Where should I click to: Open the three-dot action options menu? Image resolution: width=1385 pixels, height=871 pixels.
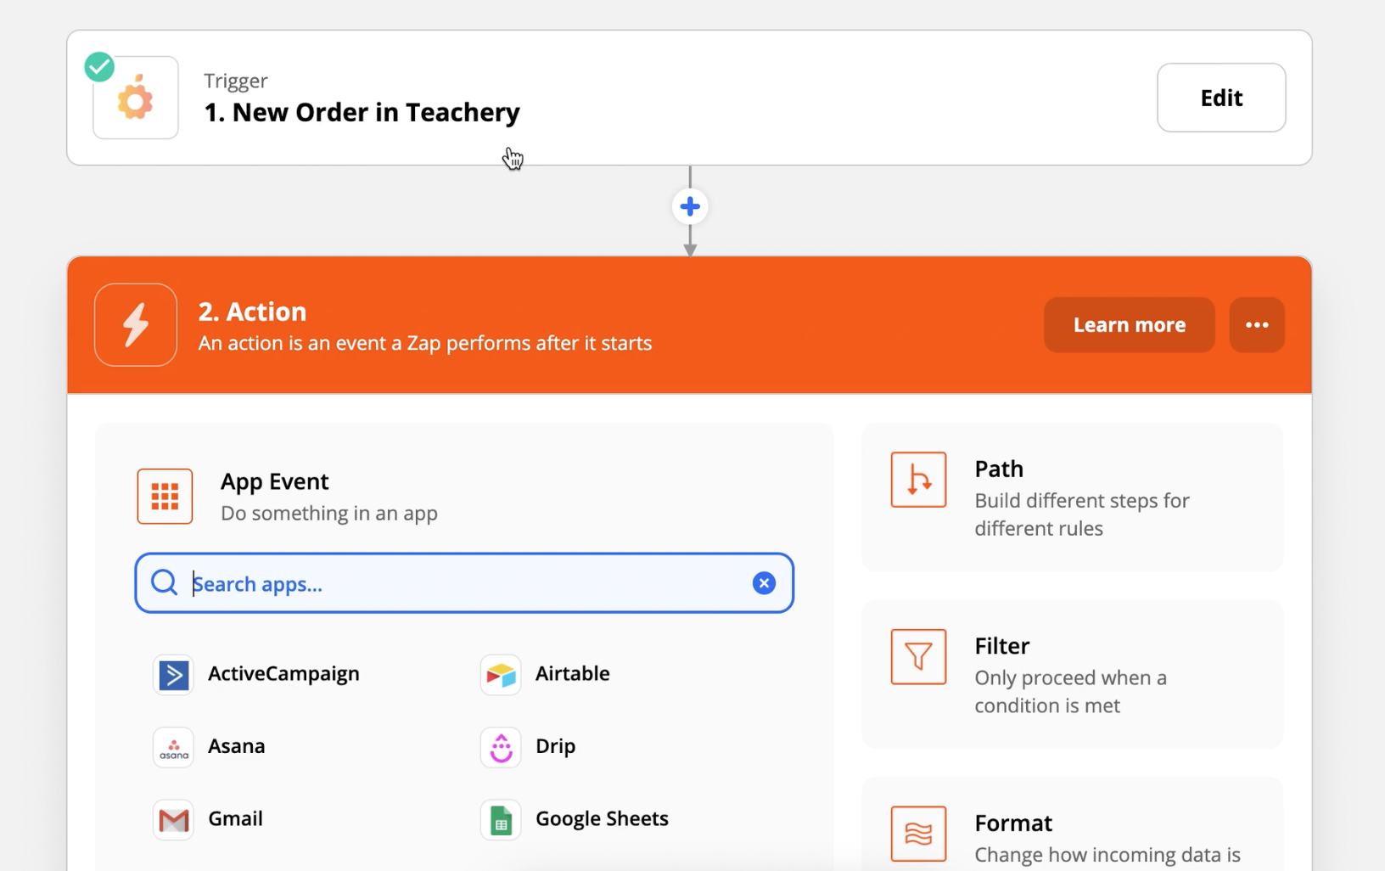(x=1257, y=325)
